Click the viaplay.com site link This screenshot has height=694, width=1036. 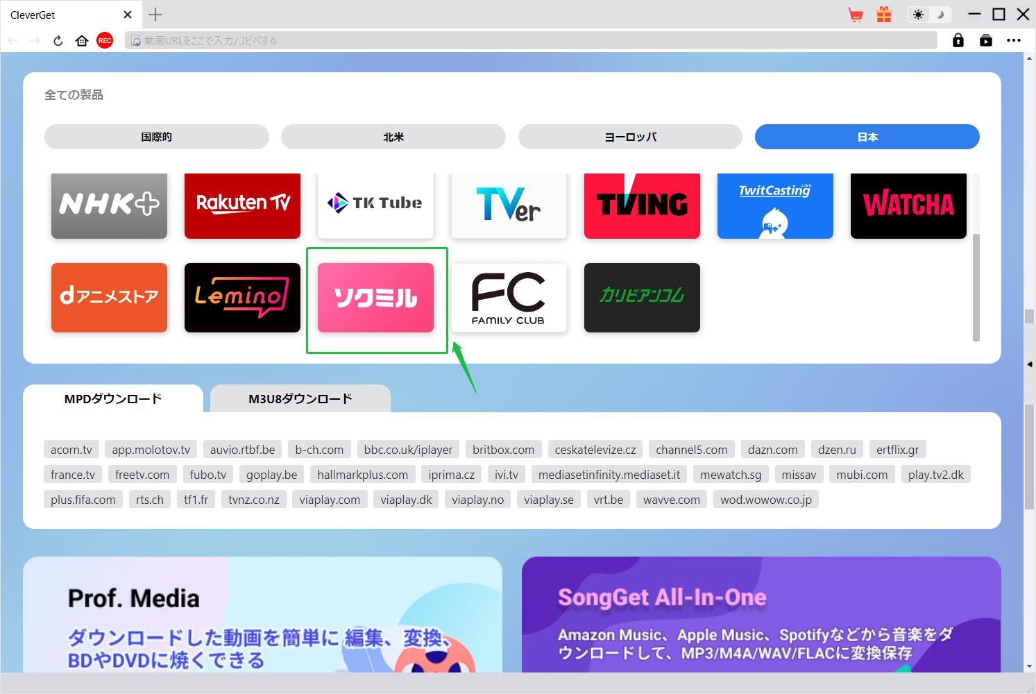pos(330,500)
